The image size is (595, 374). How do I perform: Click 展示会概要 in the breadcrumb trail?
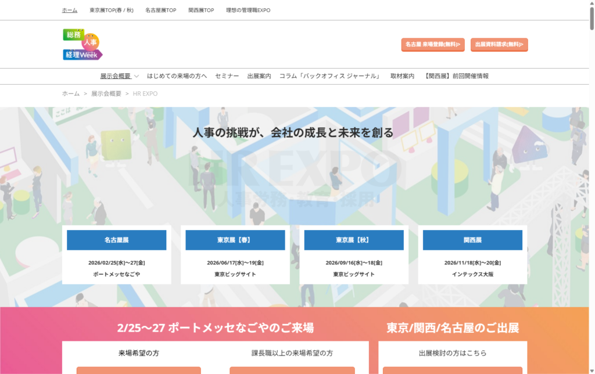106,93
